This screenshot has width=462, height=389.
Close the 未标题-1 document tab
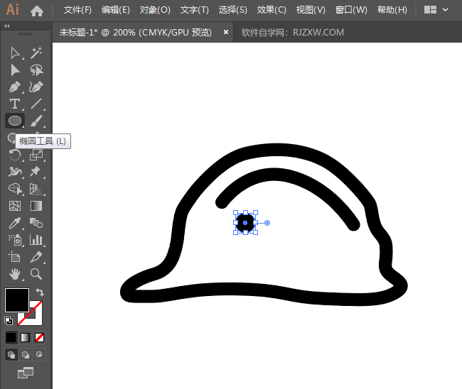[x=226, y=32]
